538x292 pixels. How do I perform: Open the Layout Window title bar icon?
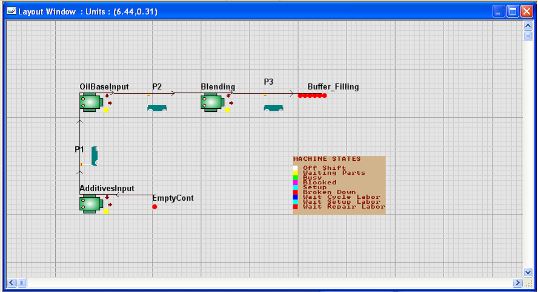[x=11, y=11]
